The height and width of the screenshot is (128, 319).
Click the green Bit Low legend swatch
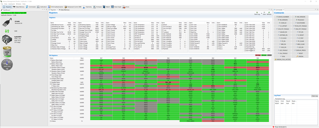click(x=264, y=55)
